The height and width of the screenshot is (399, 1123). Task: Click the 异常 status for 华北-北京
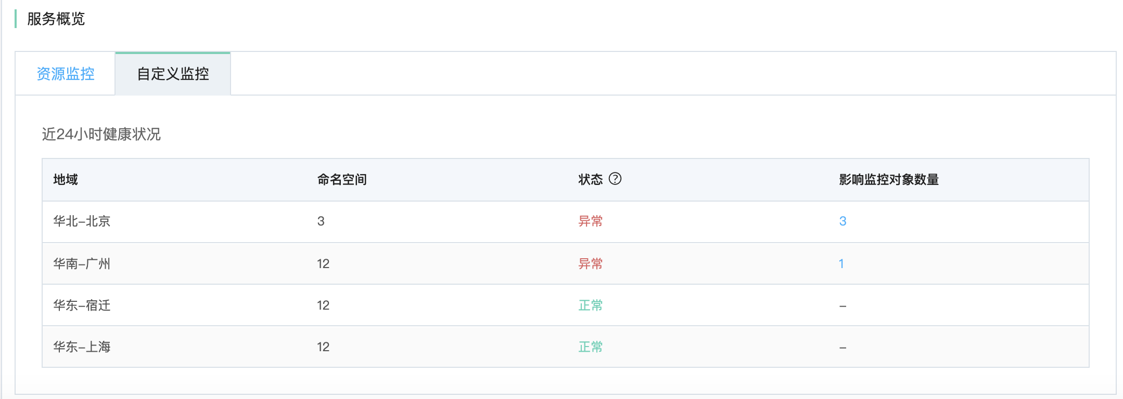590,221
